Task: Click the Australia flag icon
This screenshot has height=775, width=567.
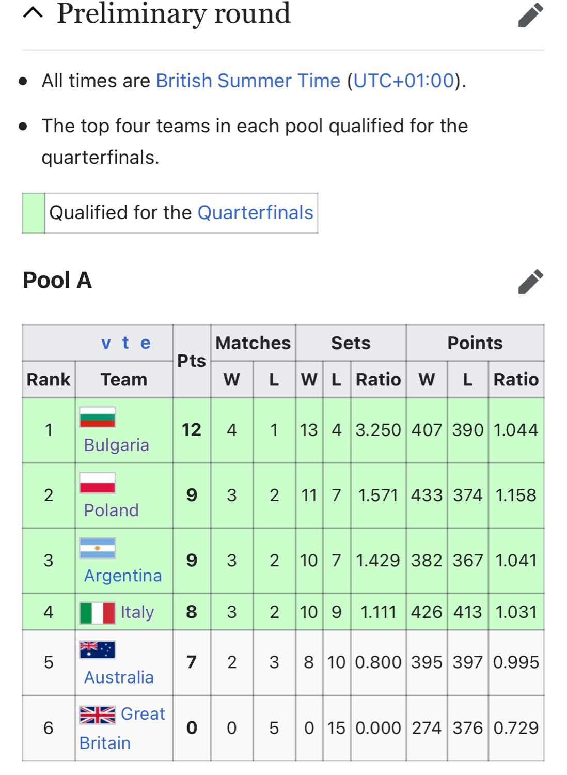Action: pos(98,650)
